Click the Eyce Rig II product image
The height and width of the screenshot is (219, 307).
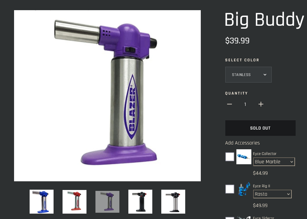(244, 189)
